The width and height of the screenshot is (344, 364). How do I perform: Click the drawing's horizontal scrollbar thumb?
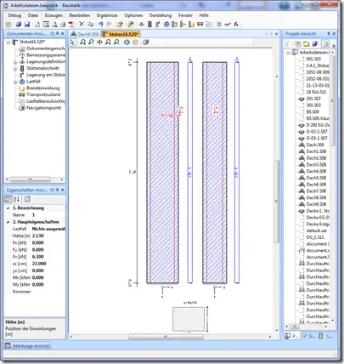pyautogui.click(x=166, y=337)
